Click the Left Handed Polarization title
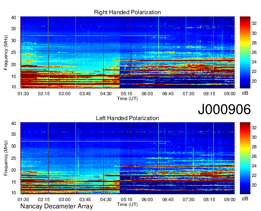Screen dimensions: 261x211 [127, 118]
